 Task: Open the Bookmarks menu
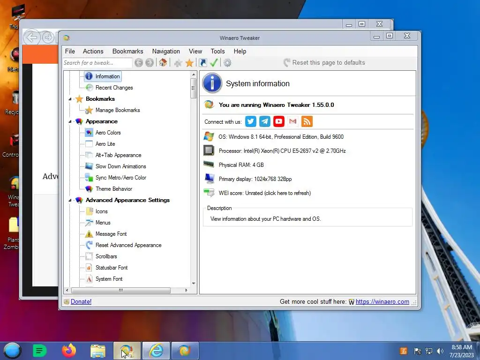(127, 52)
